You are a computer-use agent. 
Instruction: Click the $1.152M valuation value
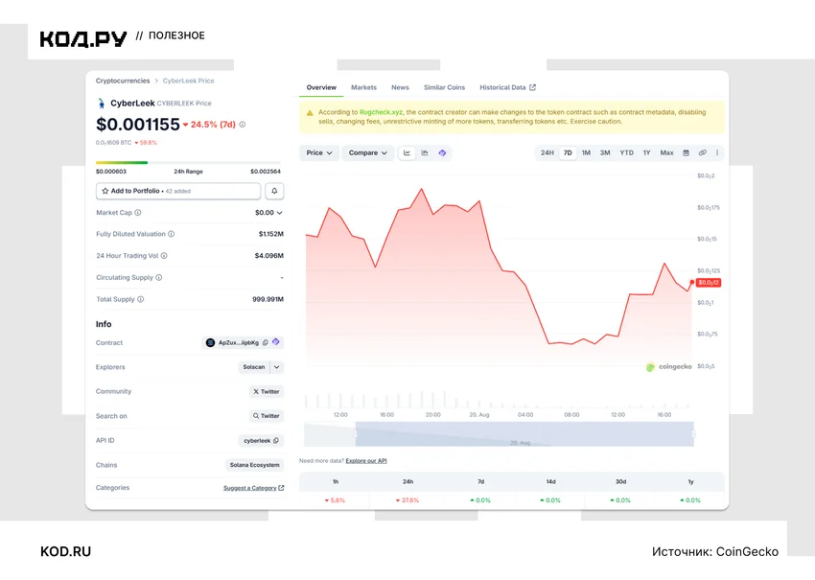pyautogui.click(x=270, y=234)
